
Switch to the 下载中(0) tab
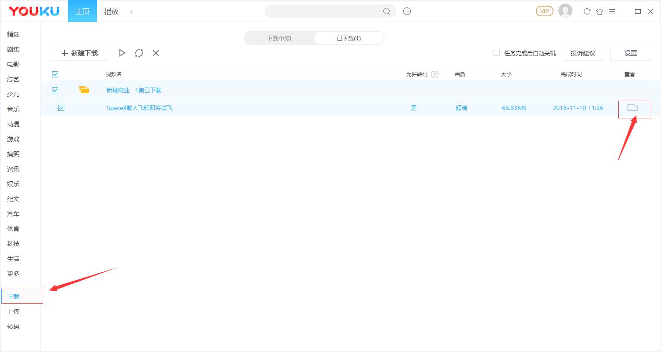[x=279, y=38]
